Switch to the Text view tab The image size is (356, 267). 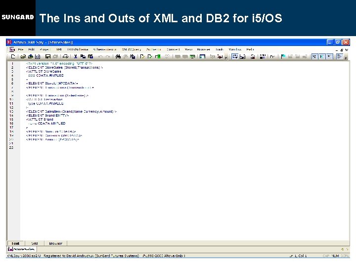coord(16,243)
